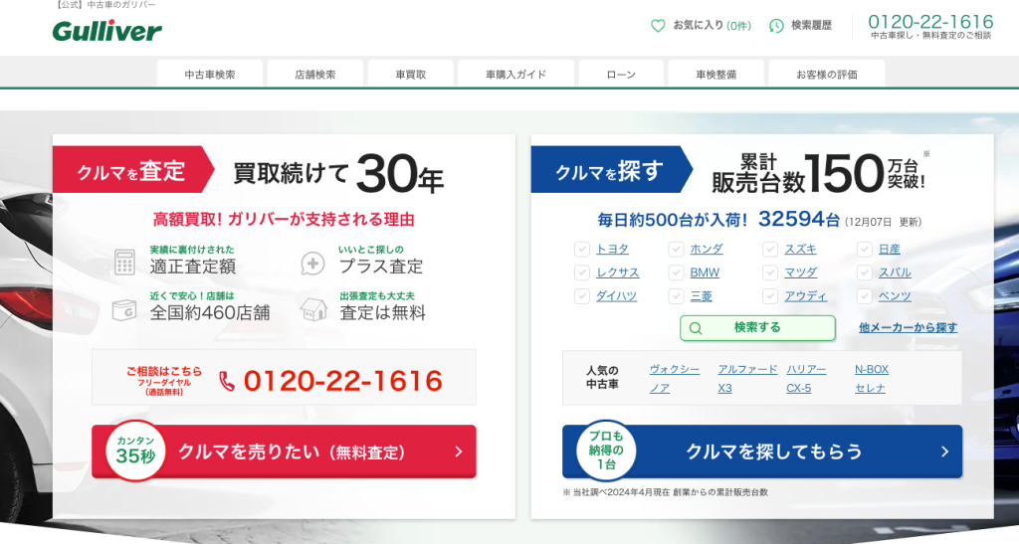This screenshot has width=1019, height=544.
Task: Open 他メーカーから探す to expand makers
Action: tap(908, 328)
